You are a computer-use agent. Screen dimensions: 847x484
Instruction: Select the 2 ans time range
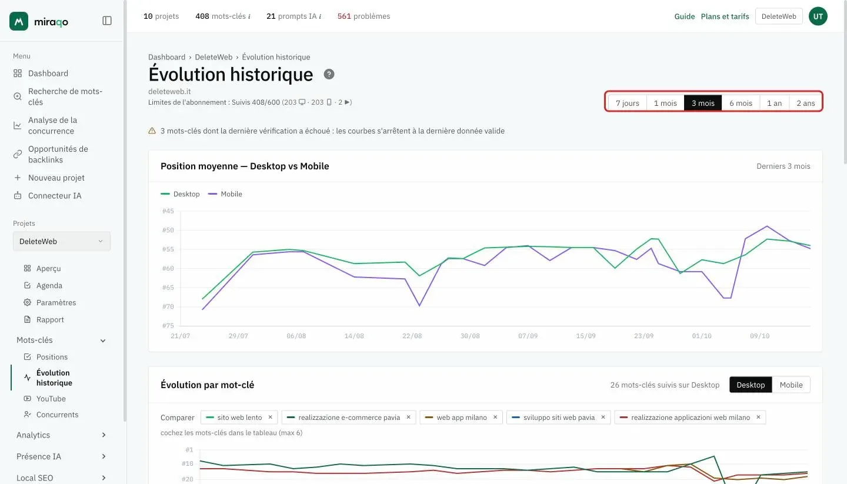coord(805,103)
